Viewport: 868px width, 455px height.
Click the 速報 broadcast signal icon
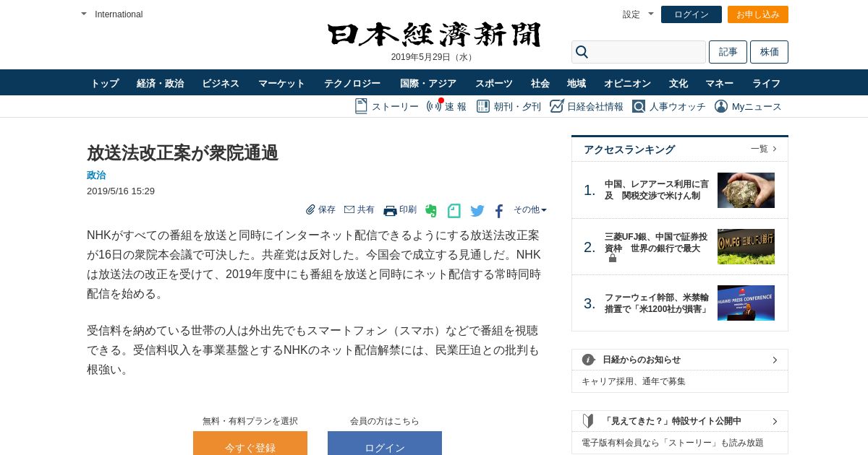[434, 106]
